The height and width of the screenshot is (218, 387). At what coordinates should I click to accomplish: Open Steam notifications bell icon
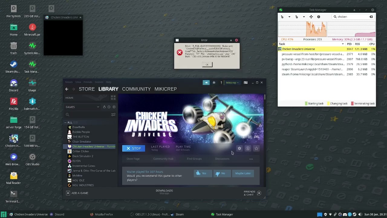tap(214, 83)
